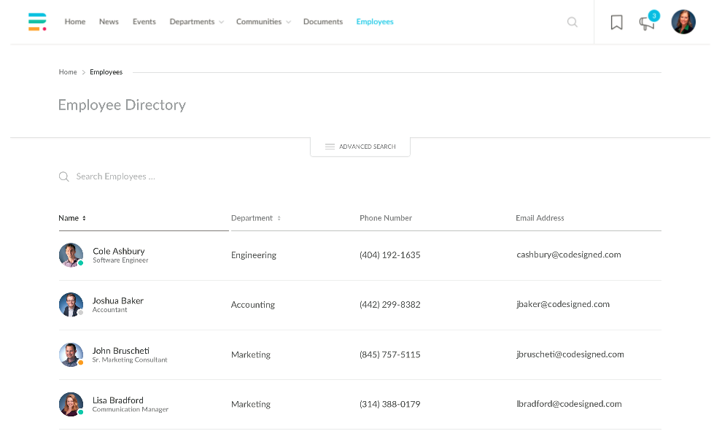
Task: Open the announcements megaphone icon
Action: (x=646, y=23)
